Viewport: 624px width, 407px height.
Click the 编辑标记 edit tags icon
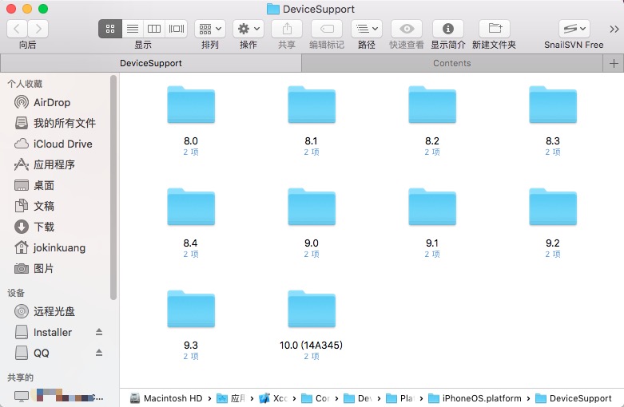point(327,29)
